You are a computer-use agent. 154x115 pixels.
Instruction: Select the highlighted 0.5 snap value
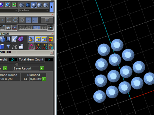click(x=36, y=28)
